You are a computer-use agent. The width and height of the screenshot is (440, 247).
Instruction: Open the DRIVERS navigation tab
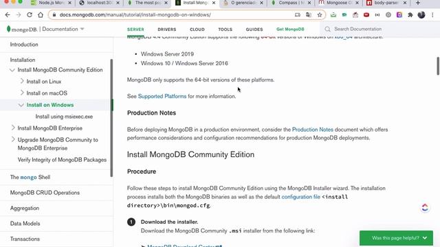point(166,30)
